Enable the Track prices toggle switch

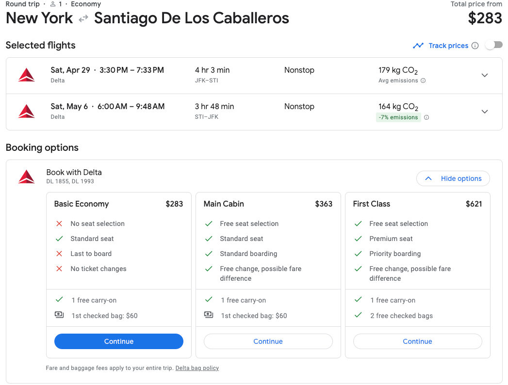(493, 45)
